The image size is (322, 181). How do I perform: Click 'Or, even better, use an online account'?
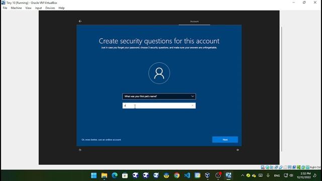coord(101,140)
